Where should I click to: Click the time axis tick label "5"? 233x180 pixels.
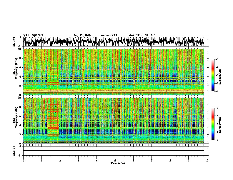click(115, 161)
